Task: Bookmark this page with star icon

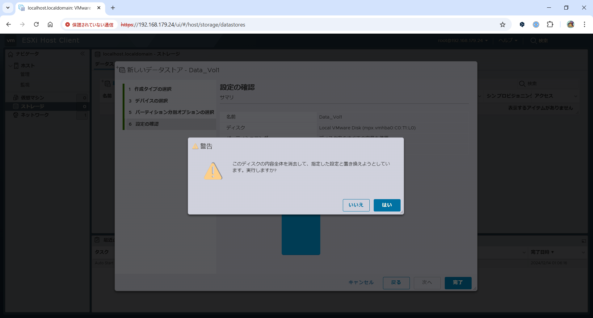Action: (503, 25)
